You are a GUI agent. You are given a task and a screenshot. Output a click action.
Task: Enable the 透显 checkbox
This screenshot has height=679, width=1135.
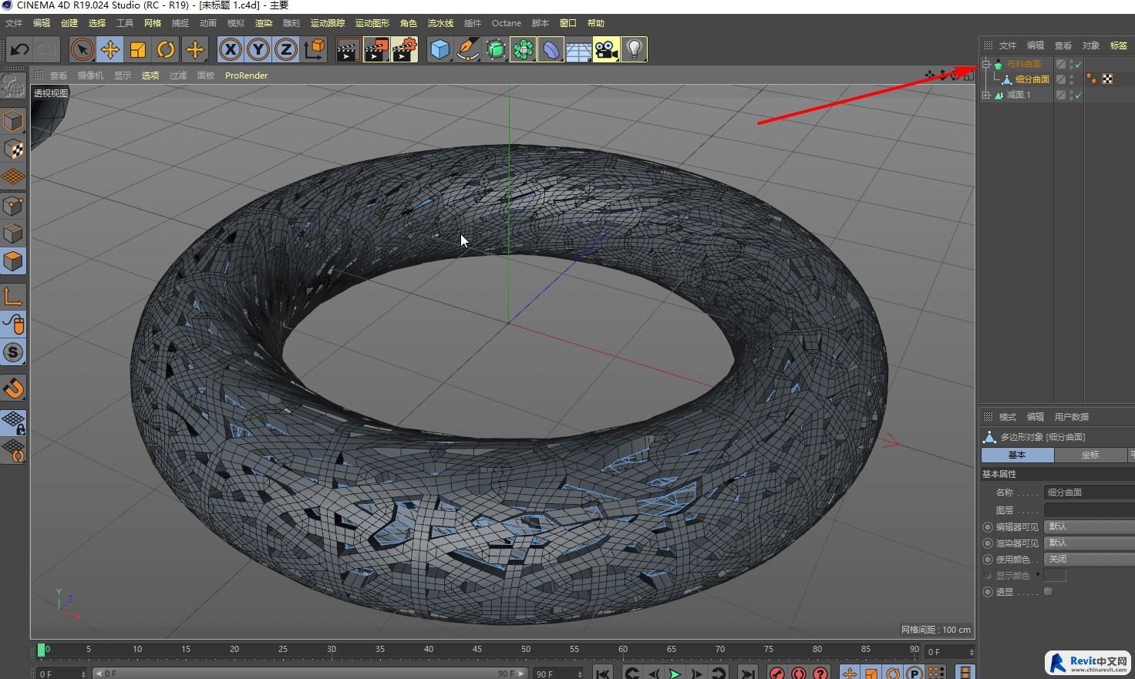pos(1048,591)
